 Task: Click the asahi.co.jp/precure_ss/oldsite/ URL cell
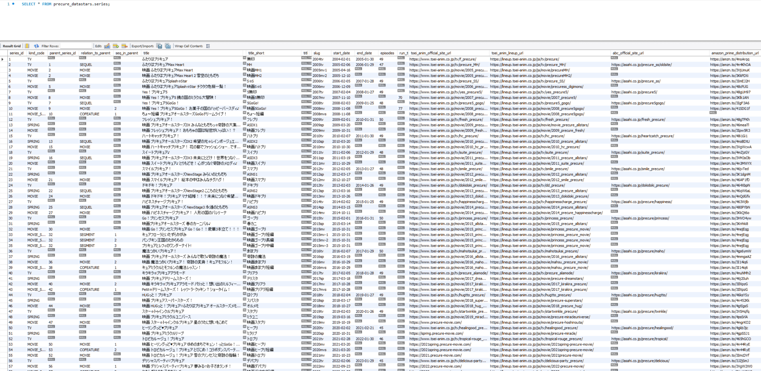(641, 65)
